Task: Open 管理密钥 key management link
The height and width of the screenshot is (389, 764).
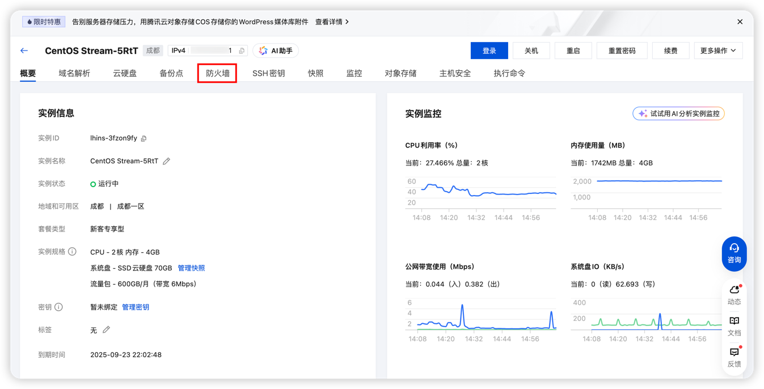Action: (x=136, y=307)
